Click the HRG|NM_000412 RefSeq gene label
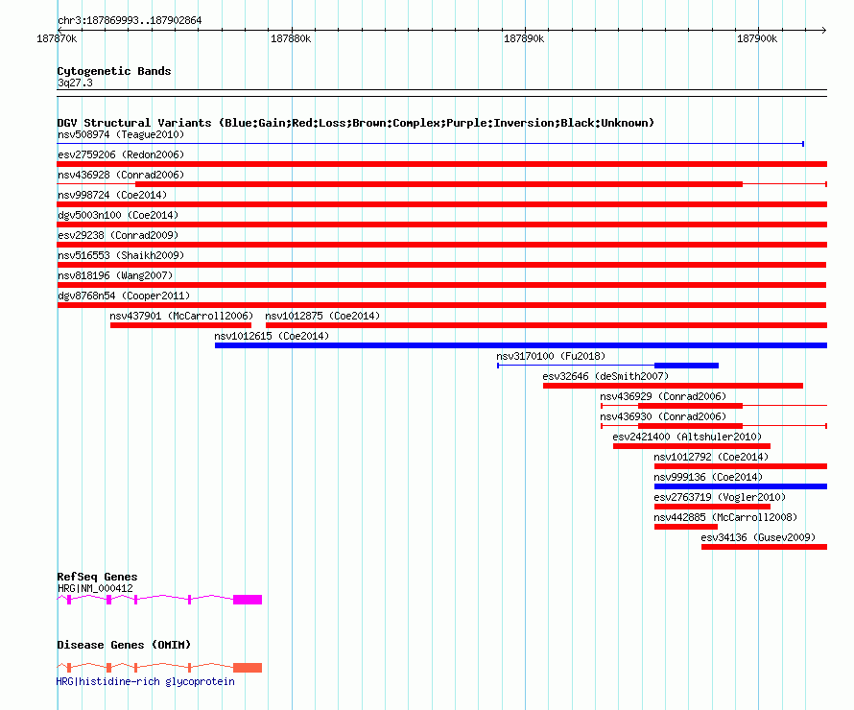 95,588
